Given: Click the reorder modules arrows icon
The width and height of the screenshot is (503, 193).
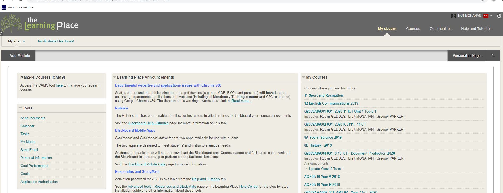Looking at the screenshot, I should click(x=493, y=56).
